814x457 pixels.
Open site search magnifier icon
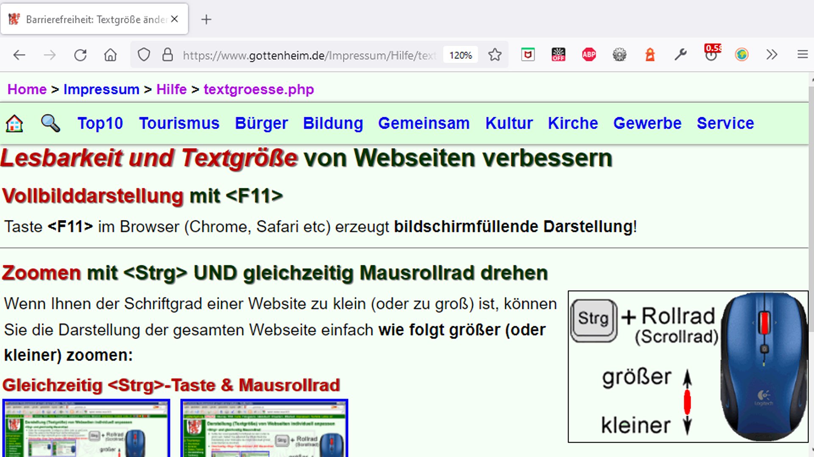pos(50,124)
